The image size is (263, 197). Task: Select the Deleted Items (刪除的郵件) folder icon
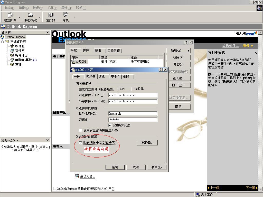click(12, 60)
